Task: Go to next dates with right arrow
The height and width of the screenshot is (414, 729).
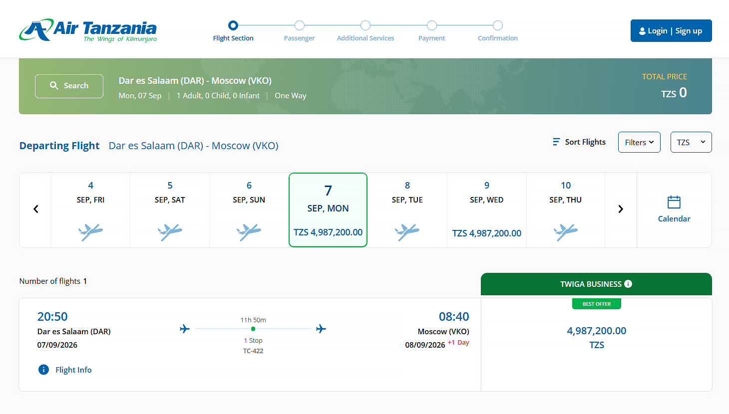Action: tap(621, 209)
